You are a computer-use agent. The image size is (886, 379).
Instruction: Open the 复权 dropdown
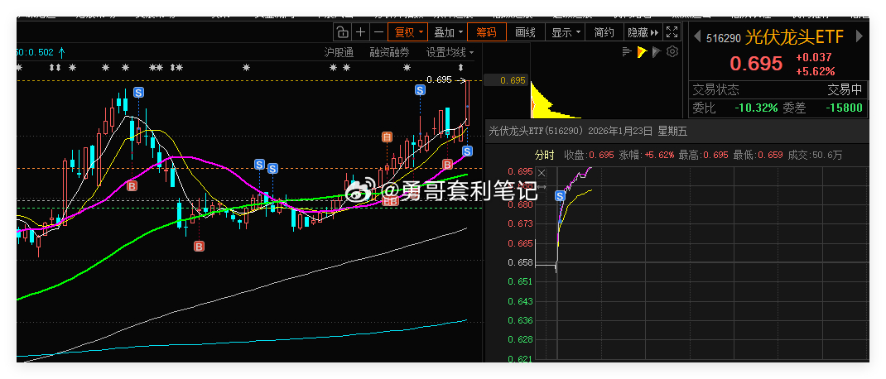[x=408, y=32]
